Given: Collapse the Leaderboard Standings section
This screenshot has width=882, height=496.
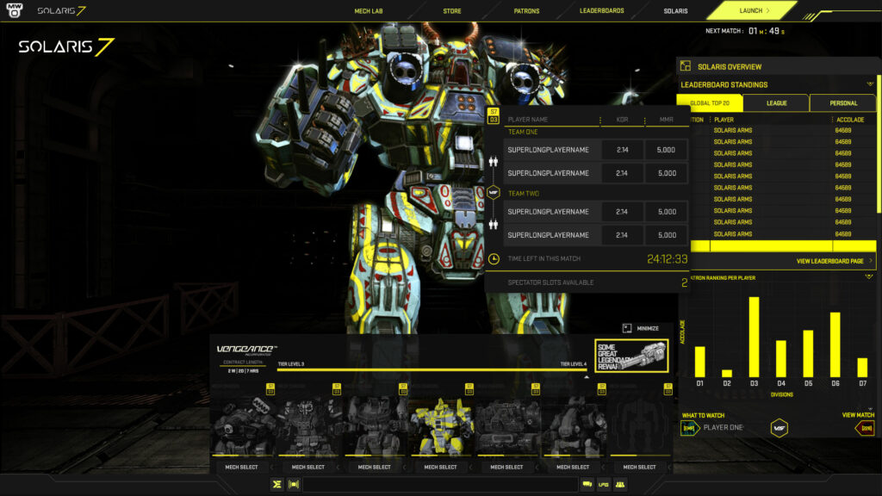Looking at the screenshot, I should pyautogui.click(x=870, y=84).
